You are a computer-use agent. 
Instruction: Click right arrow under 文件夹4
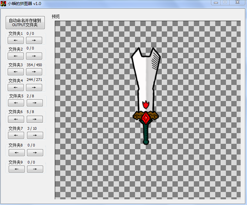(x=34, y=87)
